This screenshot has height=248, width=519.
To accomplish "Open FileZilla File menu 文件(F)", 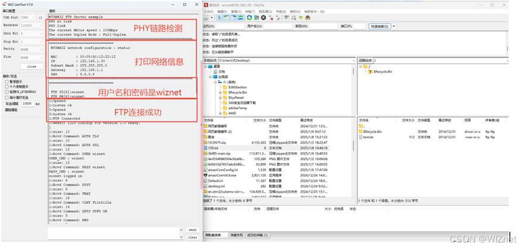I will click(x=208, y=11).
